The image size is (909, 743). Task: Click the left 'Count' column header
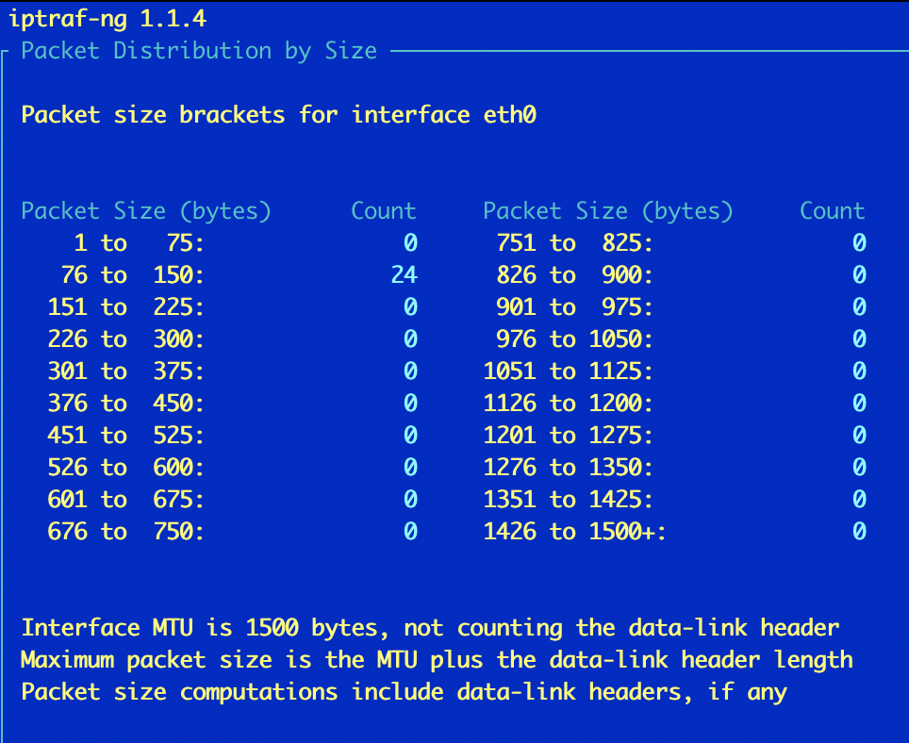coord(384,211)
